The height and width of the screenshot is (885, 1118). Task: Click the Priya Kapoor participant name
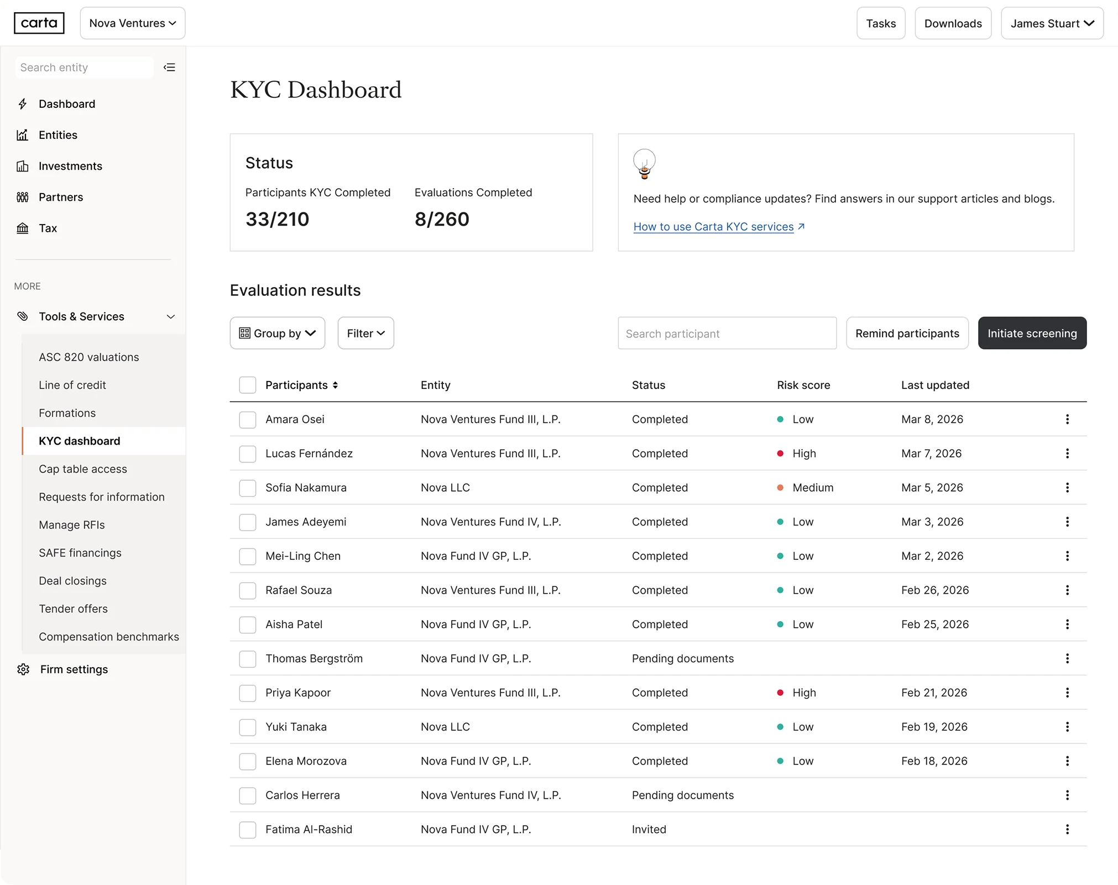pos(298,693)
